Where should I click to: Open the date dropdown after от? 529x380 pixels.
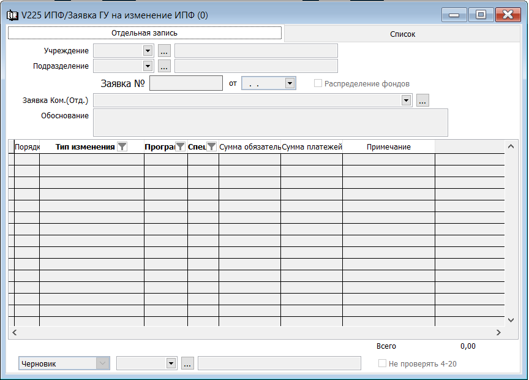pos(290,83)
